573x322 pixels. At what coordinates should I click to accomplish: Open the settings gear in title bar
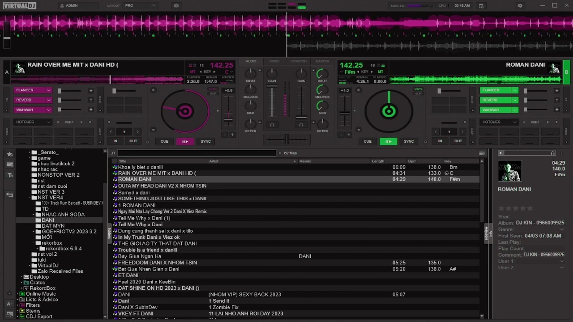point(520,6)
